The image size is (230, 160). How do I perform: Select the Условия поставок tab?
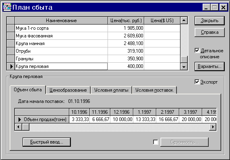pyautogui.click(x=154, y=90)
